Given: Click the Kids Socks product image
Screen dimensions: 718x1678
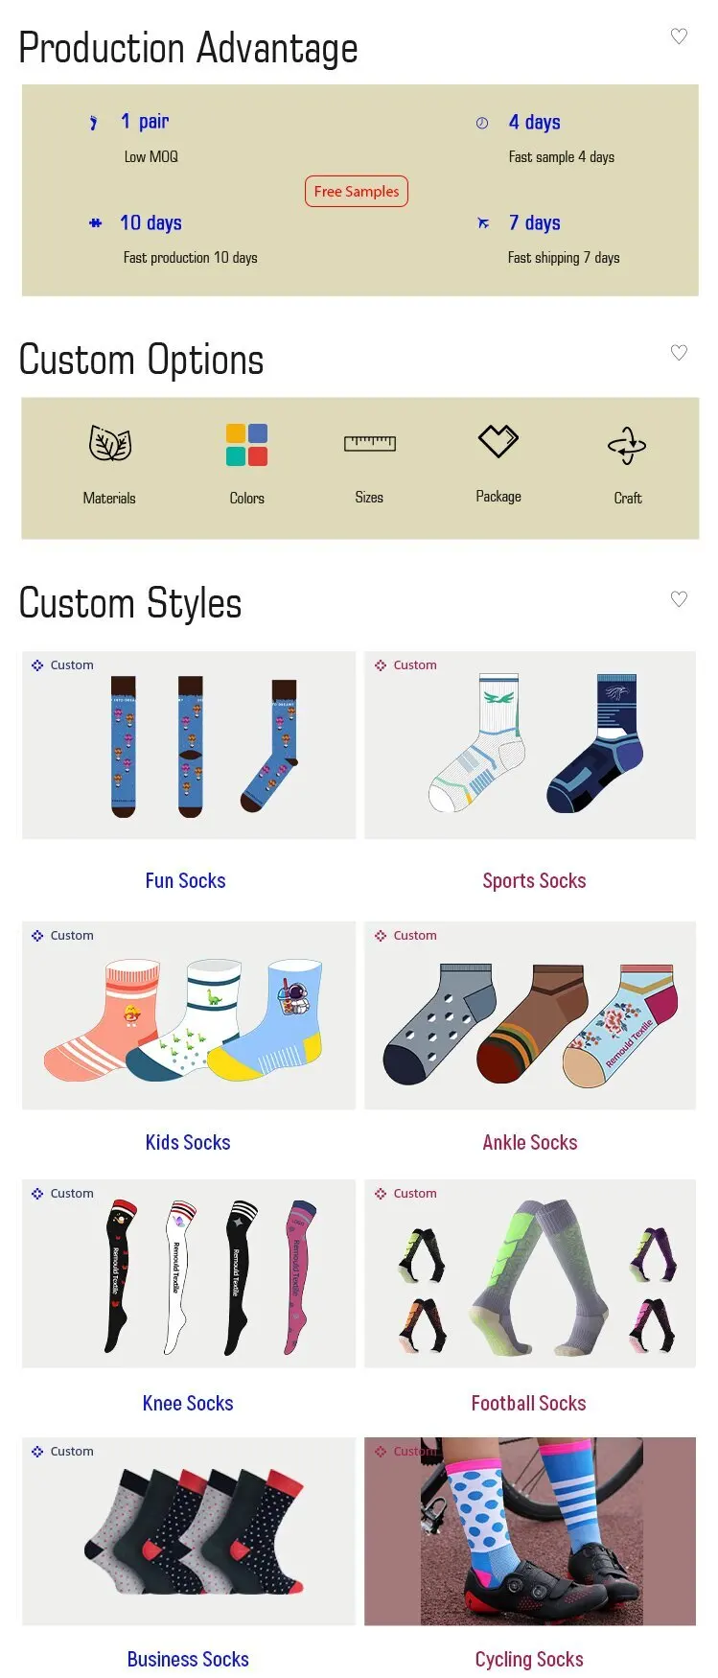Looking at the screenshot, I should 189,1015.
